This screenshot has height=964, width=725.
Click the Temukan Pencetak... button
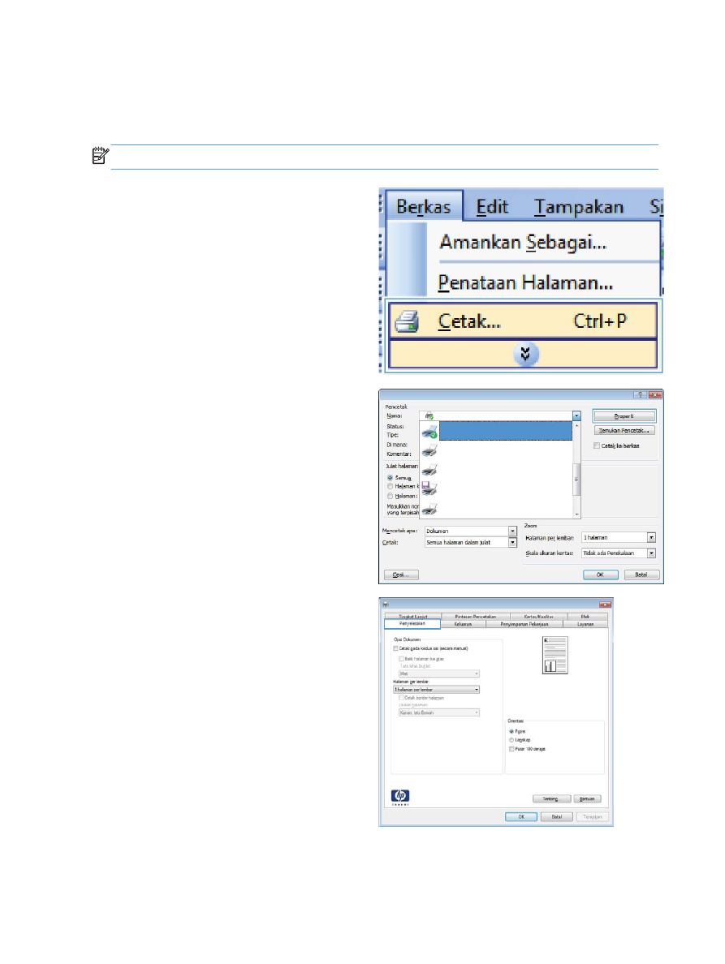(624, 431)
